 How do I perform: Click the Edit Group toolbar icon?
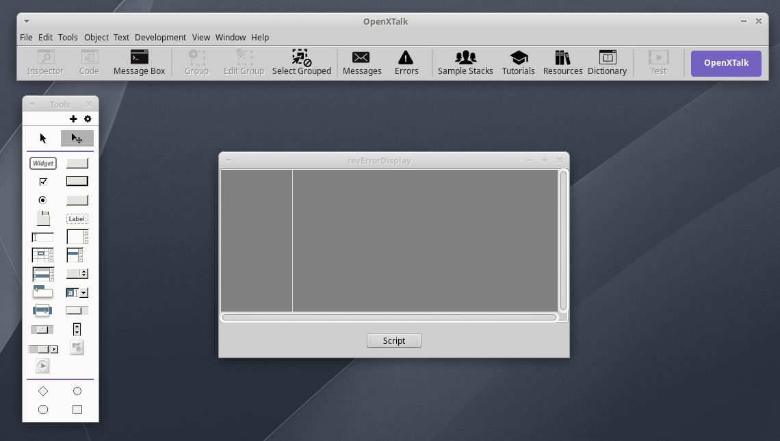pos(244,63)
